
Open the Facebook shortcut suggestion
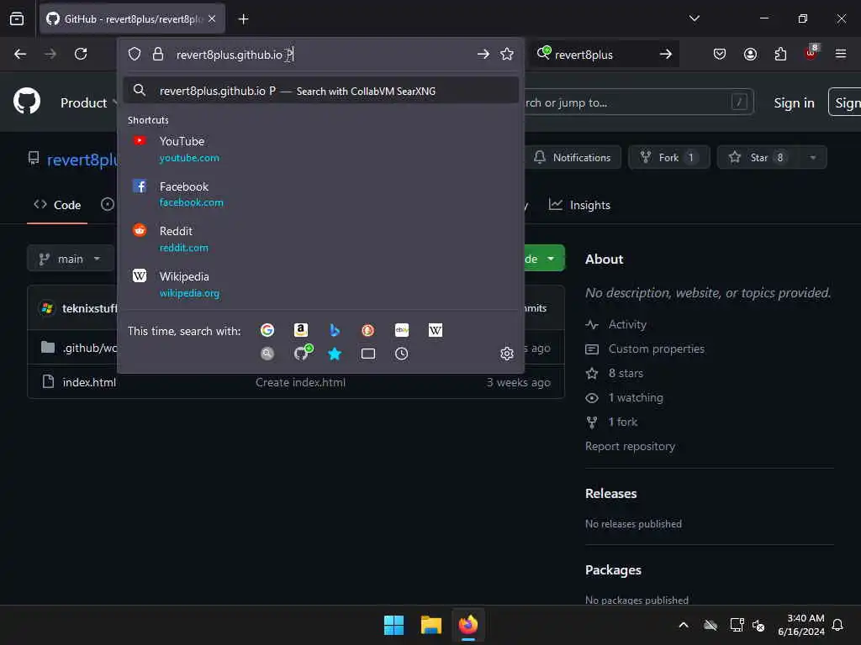(320, 194)
